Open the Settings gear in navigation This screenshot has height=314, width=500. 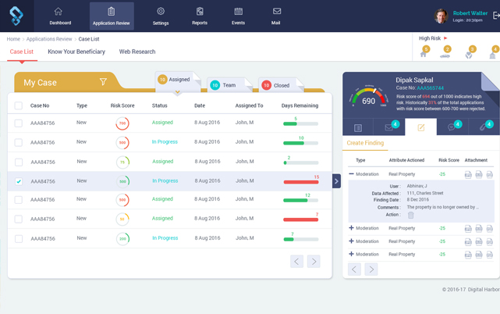(161, 12)
